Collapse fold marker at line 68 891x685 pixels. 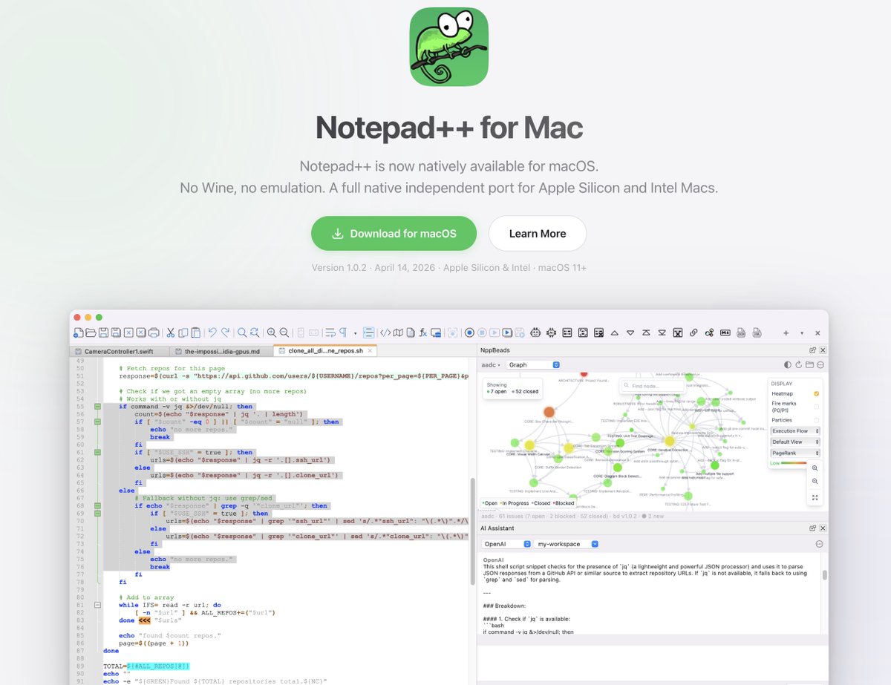point(97,505)
